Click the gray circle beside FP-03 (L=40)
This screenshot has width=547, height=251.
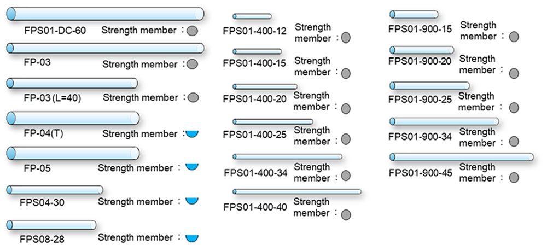[x=193, y=97]
